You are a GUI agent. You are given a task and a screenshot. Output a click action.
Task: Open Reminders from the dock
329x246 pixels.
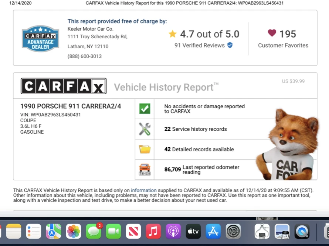tap(34, 231)
